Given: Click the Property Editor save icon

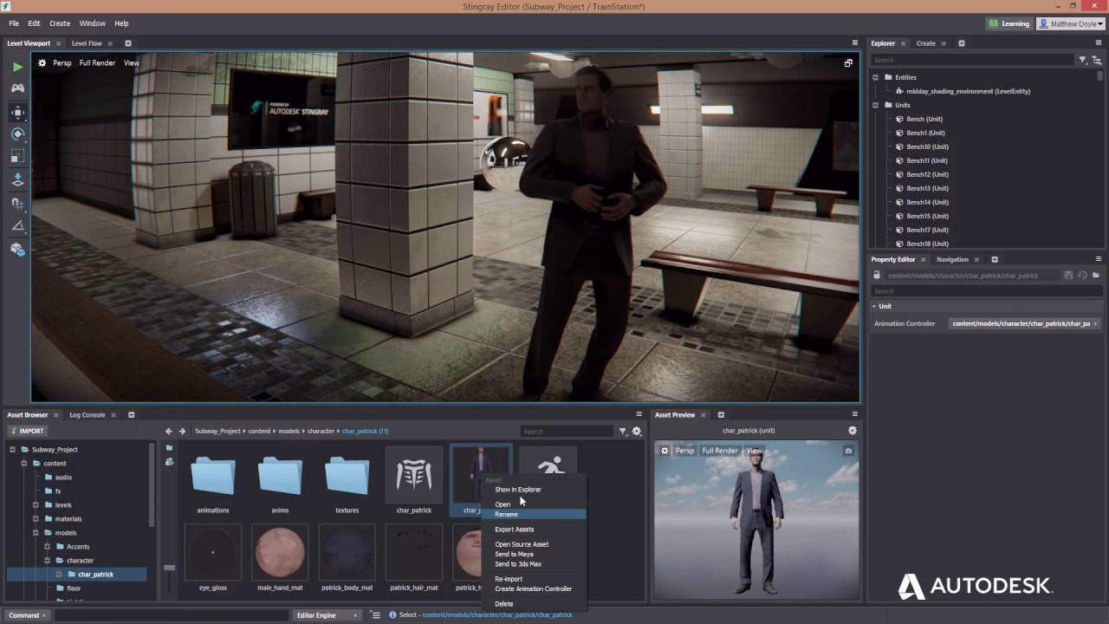Looking at the screenshot, I should coord(1068,276).
